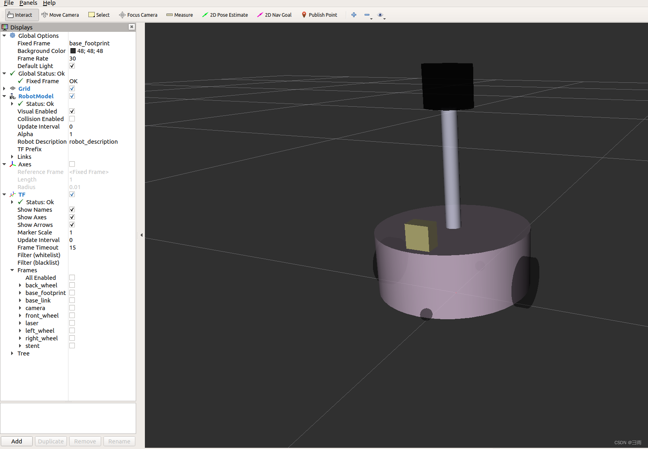Click the Background Color swatch
Viewport: 648px width, 449px height.
pyautogui.click(x=73, y=51)
